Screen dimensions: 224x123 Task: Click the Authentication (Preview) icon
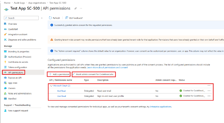point(5,57)
